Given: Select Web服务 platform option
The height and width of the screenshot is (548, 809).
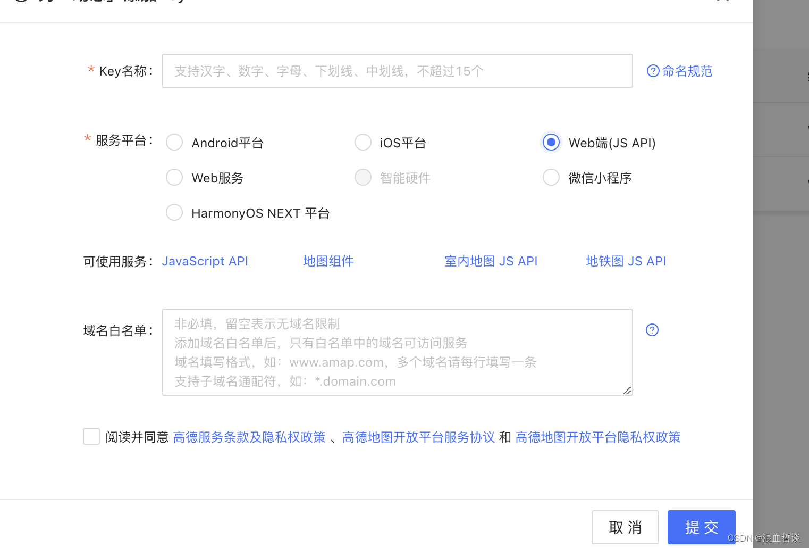Looking at the screenshot, I should pos(174,177).
